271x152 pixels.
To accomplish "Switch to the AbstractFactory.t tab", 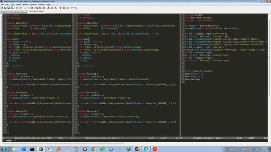I will (x=36, y=12).
